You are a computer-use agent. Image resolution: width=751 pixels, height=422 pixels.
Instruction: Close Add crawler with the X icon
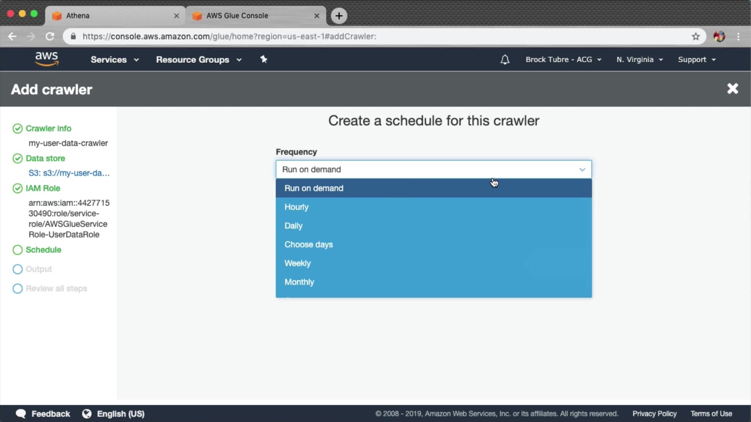(x=732, y=89)
